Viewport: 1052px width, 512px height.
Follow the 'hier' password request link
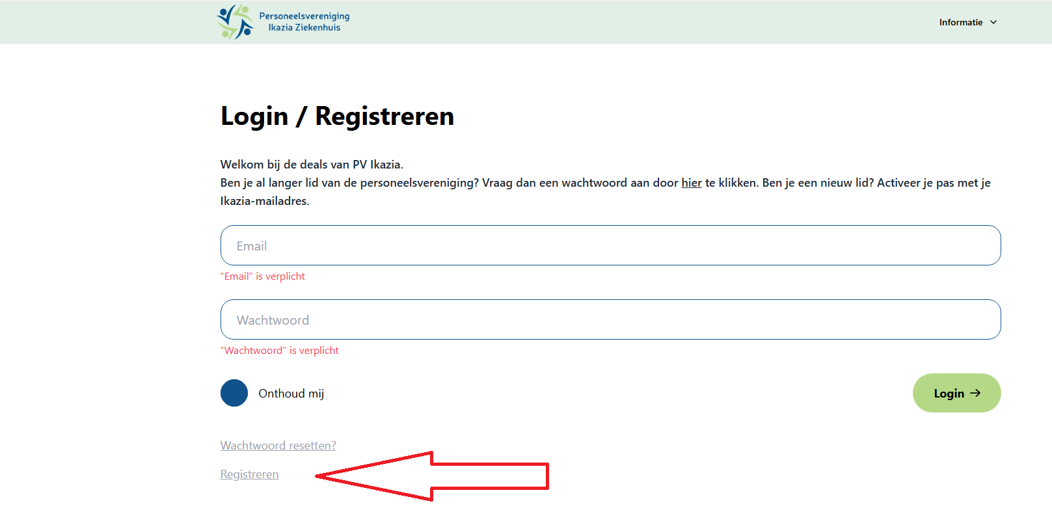[x=691, y=183]
